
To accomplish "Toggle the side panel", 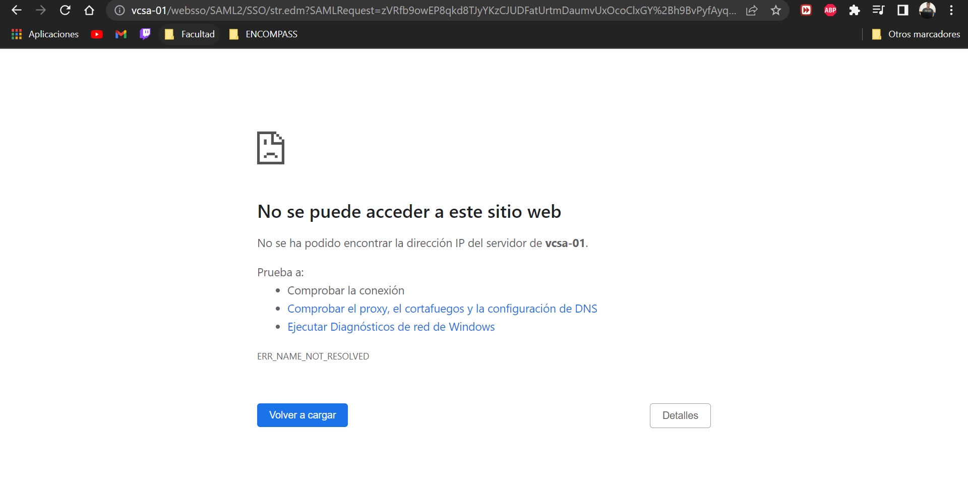I will point(903,10).
